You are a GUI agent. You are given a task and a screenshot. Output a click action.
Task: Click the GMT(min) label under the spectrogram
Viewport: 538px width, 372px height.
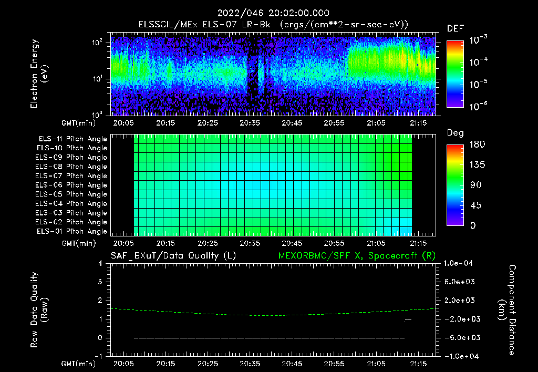point(79,123)
